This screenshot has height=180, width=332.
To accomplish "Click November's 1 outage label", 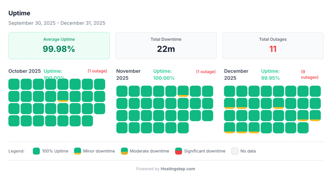I will [x=206, y=72].
